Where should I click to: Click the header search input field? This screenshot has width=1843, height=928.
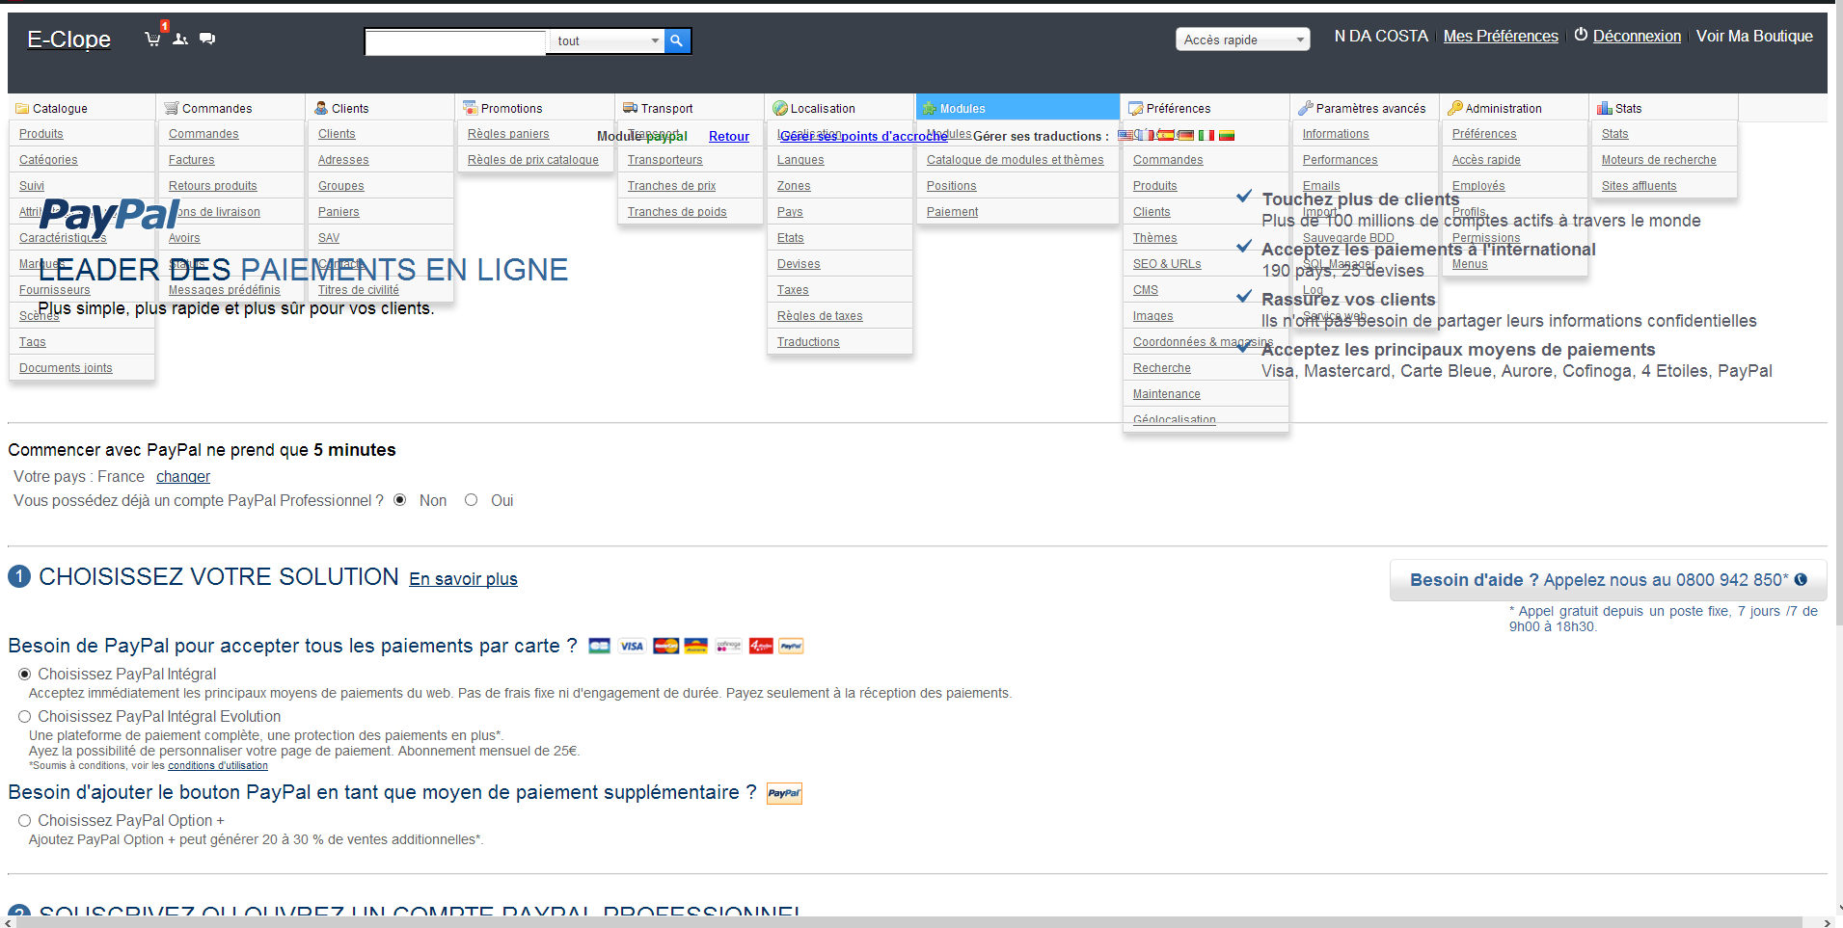pos(455,40)
